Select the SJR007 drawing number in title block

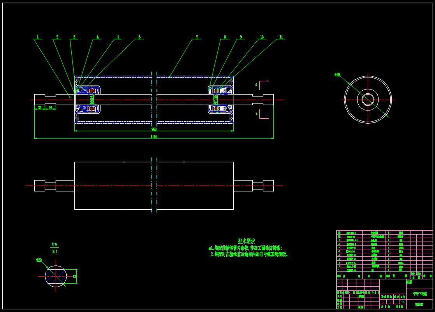(419, 305)
